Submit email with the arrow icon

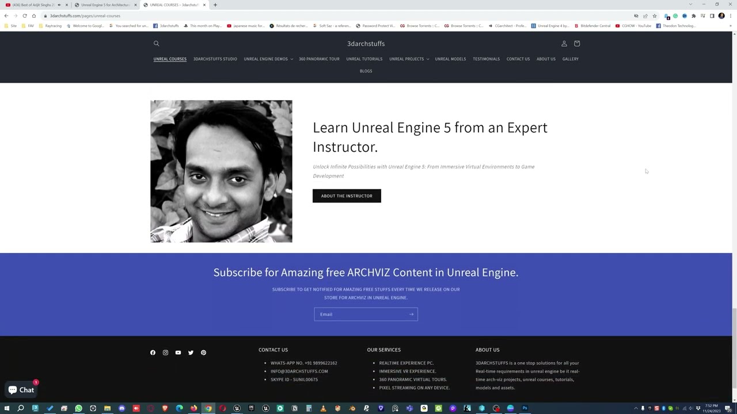click(411, 314)
